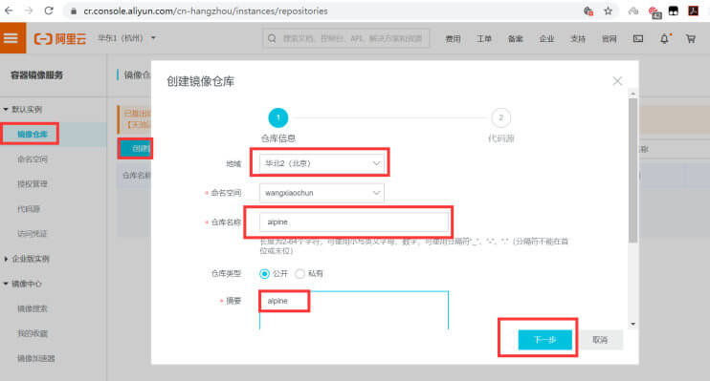Open the Cloud Shell terminal icon
Viewport: 710px width, 381px height.
coord(638,39)
